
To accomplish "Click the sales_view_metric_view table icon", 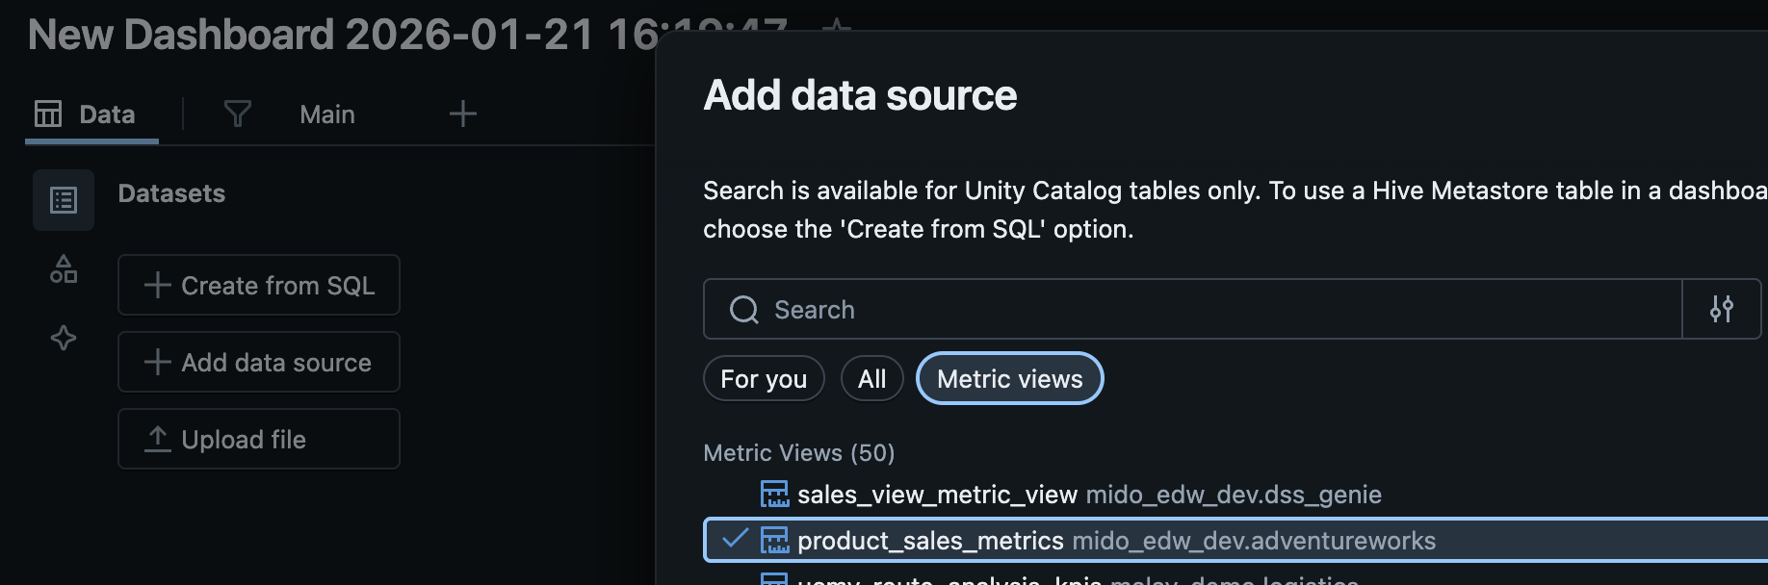I will click(x=774, y=495).
